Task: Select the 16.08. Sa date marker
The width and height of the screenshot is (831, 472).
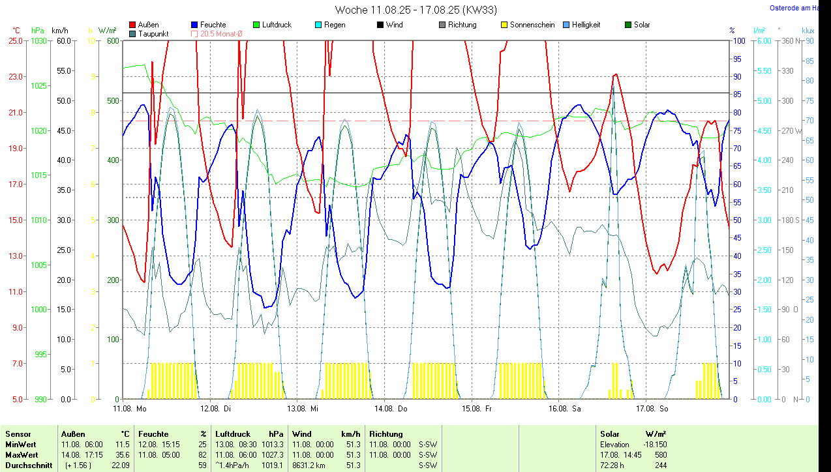Action: pos(565,409)
